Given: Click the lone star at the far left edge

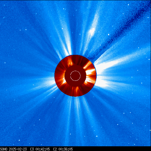Looking at the screenshot, I should pyautogui.click(x=5, y=63).
